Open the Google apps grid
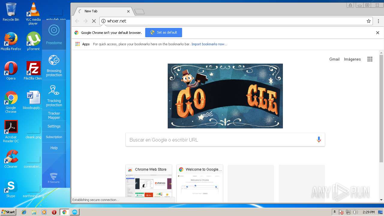384x216 pixels. pyautogui.click(x=370, y=59)
